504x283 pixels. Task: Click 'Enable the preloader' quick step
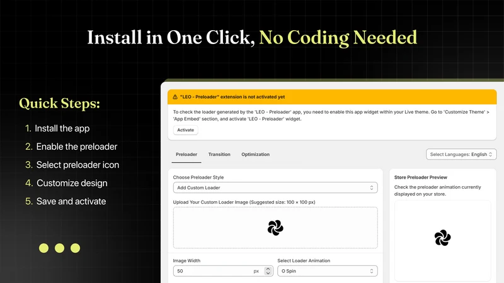point(76,147)
